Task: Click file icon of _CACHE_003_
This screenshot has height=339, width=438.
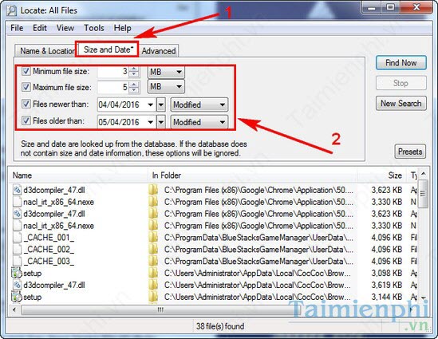Action: pos(17,261)
